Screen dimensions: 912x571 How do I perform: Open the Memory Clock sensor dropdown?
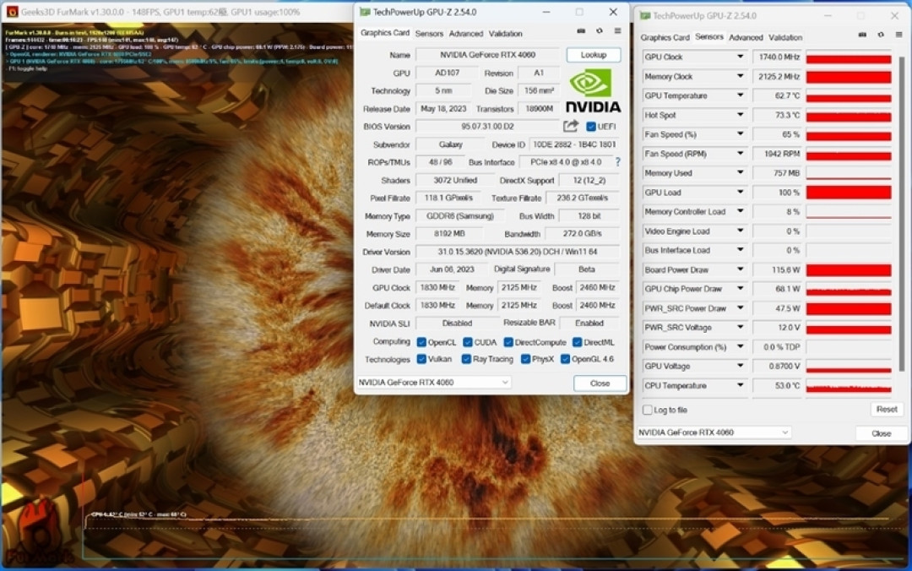pyautogui.click(x=740, y=76)
